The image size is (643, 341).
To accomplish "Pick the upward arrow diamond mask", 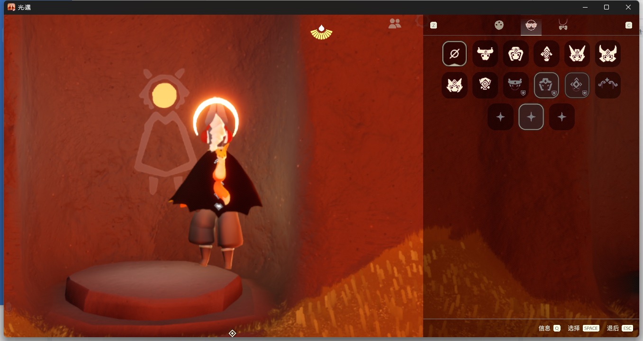I will click(x=546, y=54).
